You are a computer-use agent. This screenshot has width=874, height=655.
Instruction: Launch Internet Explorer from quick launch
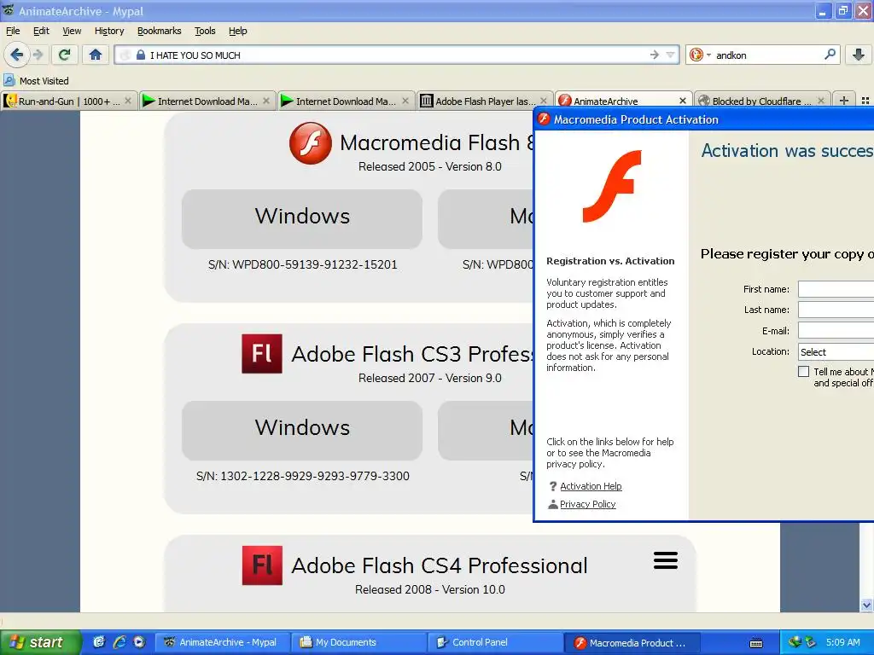point(119,642)
